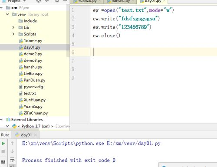Image resolution: width=217 pixels, height=167 pixels.
Task: Click the Python 3.7 (xm) entry
Action: [36, 126]
